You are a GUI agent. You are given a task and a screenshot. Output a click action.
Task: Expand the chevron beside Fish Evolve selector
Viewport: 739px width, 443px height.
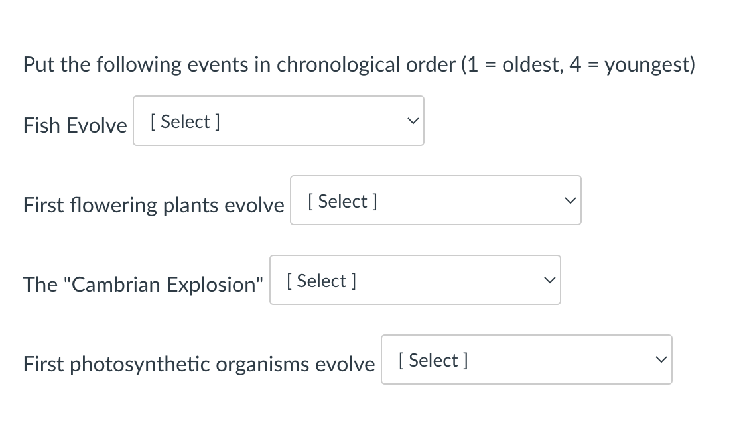point(413,121)
